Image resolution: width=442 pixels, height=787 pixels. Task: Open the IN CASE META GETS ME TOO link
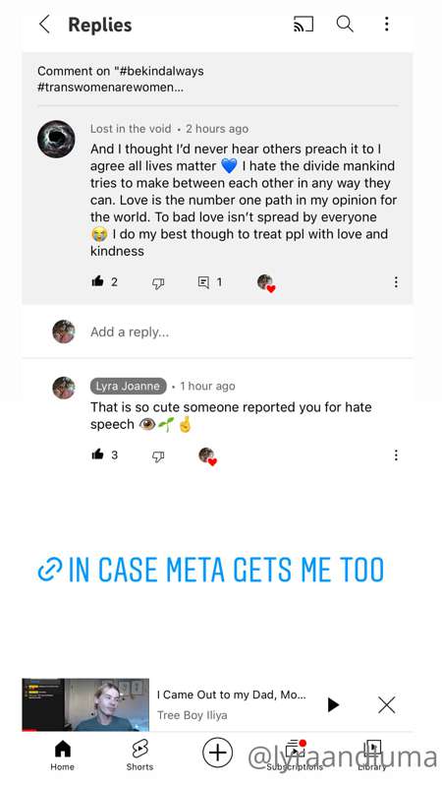(211, 570)
